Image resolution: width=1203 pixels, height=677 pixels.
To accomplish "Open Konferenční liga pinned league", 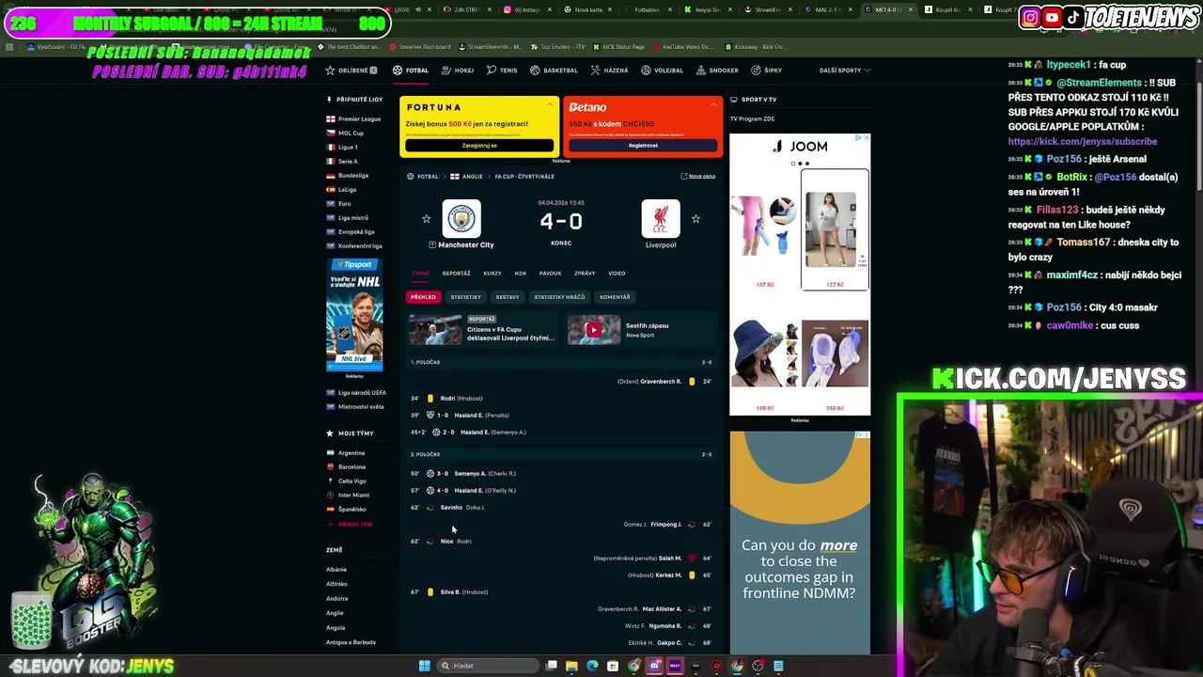I will (360, 246).
